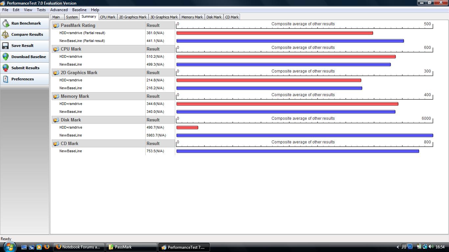Switch to the 3D Graphics Mark tab

[x=164, y=17]
